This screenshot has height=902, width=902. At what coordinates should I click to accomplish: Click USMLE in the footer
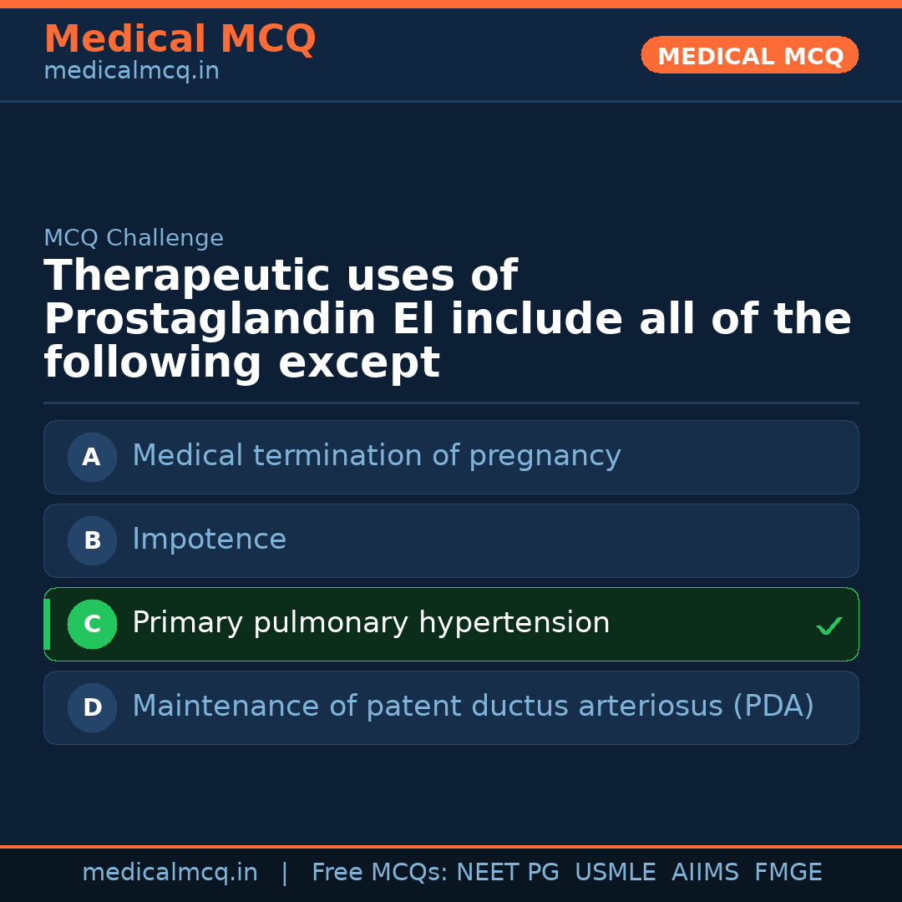click(615, 873)
